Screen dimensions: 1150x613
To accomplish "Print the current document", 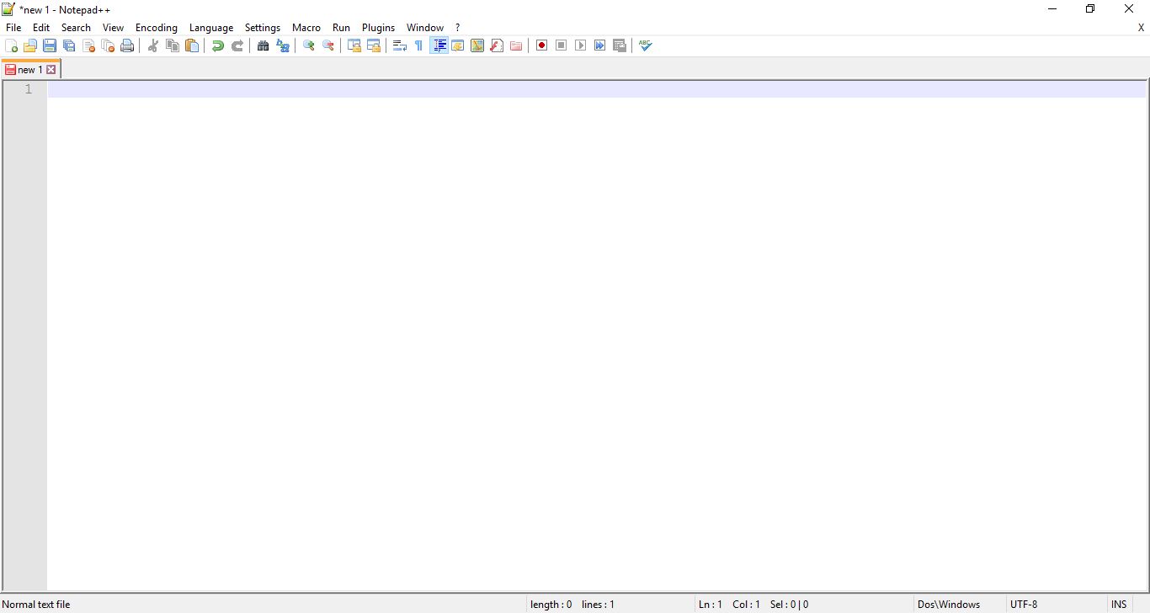I will coord(127,45).
